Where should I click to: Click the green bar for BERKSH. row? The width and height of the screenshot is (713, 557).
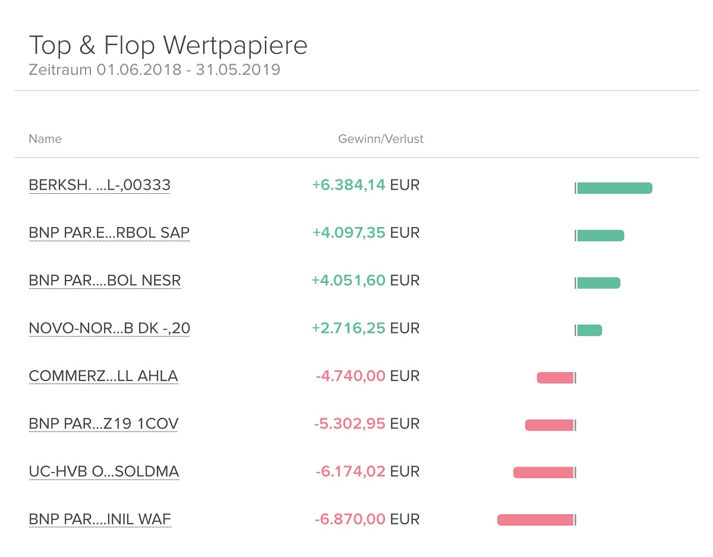[614, 188]
